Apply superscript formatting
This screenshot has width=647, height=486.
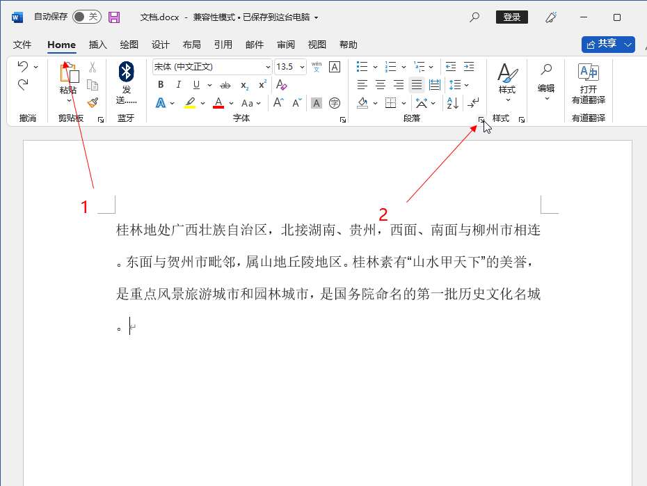point(262,85)
